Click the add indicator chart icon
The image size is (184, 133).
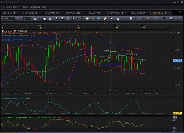[x=131, y=19]
